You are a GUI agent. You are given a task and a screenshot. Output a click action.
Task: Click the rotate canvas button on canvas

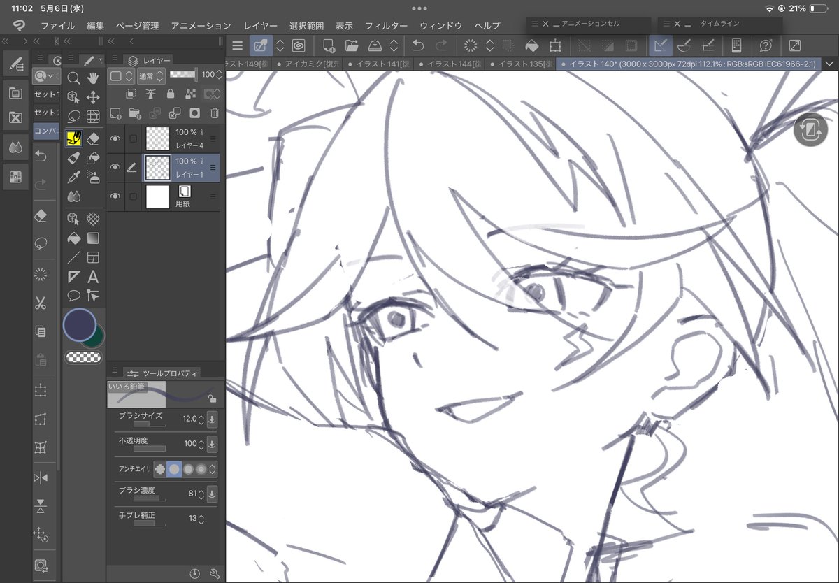point(810,131)
